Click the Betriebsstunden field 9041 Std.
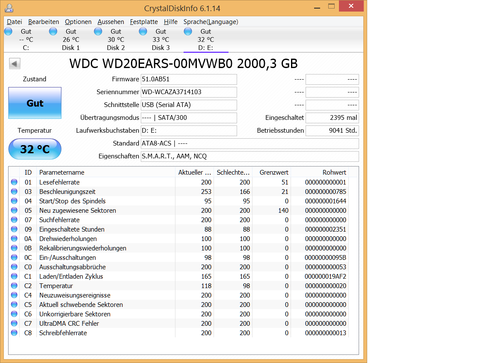 (x=333, y=131)
